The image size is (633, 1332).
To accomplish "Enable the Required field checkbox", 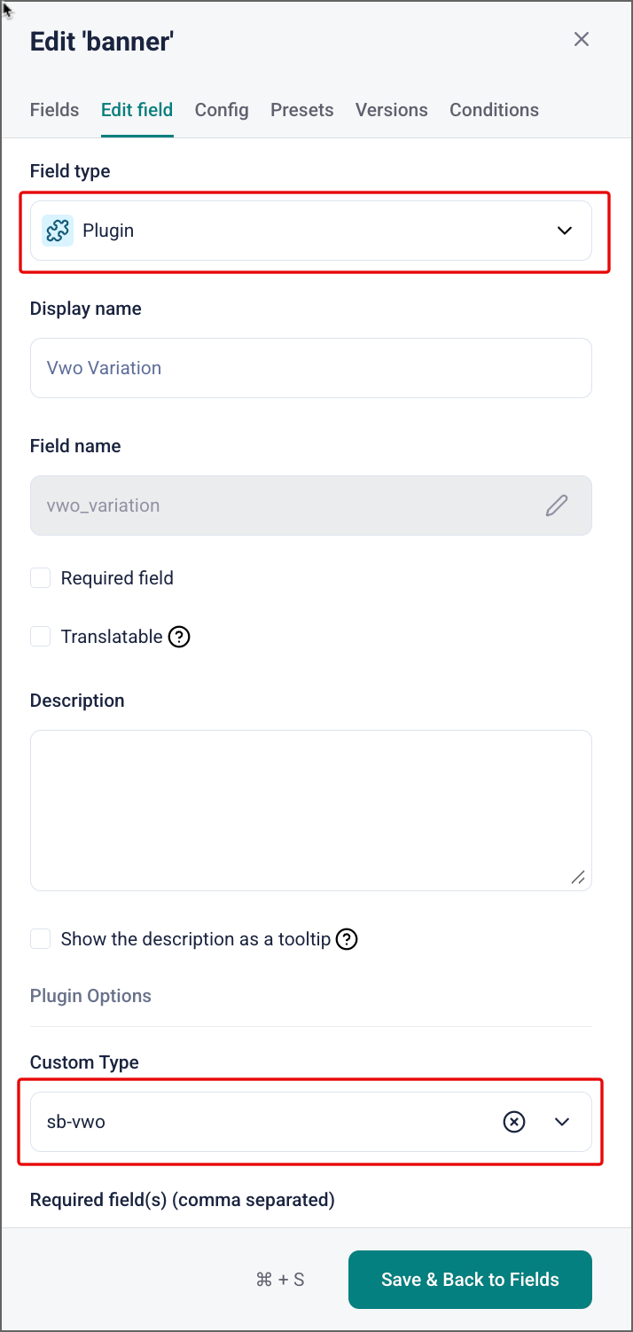I will pos(41,578).
